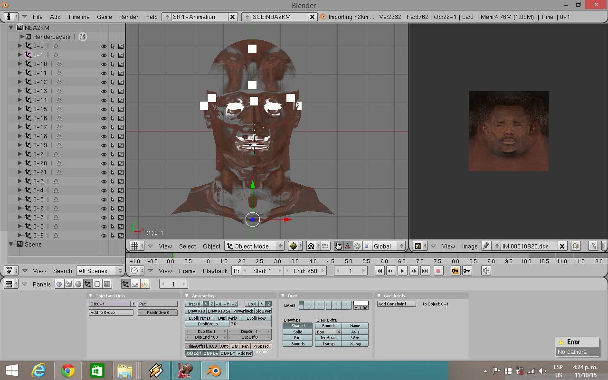608x380 pixels.
Task: Play the timeline animation
Action: [x=402, y=271]
